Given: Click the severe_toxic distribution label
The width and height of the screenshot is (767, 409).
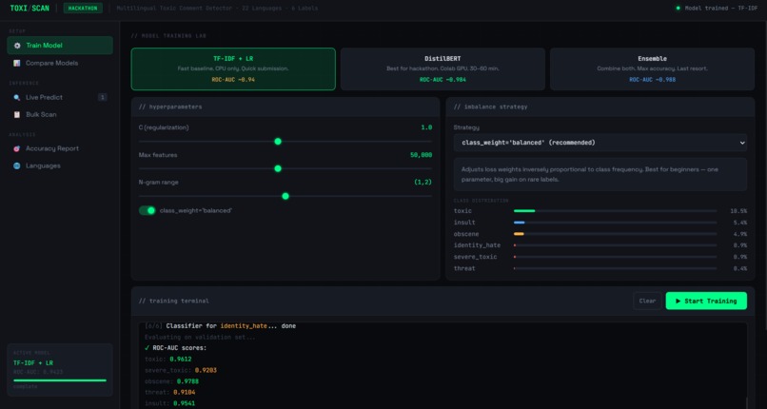Looking at the screenshot, I should 475,257.
